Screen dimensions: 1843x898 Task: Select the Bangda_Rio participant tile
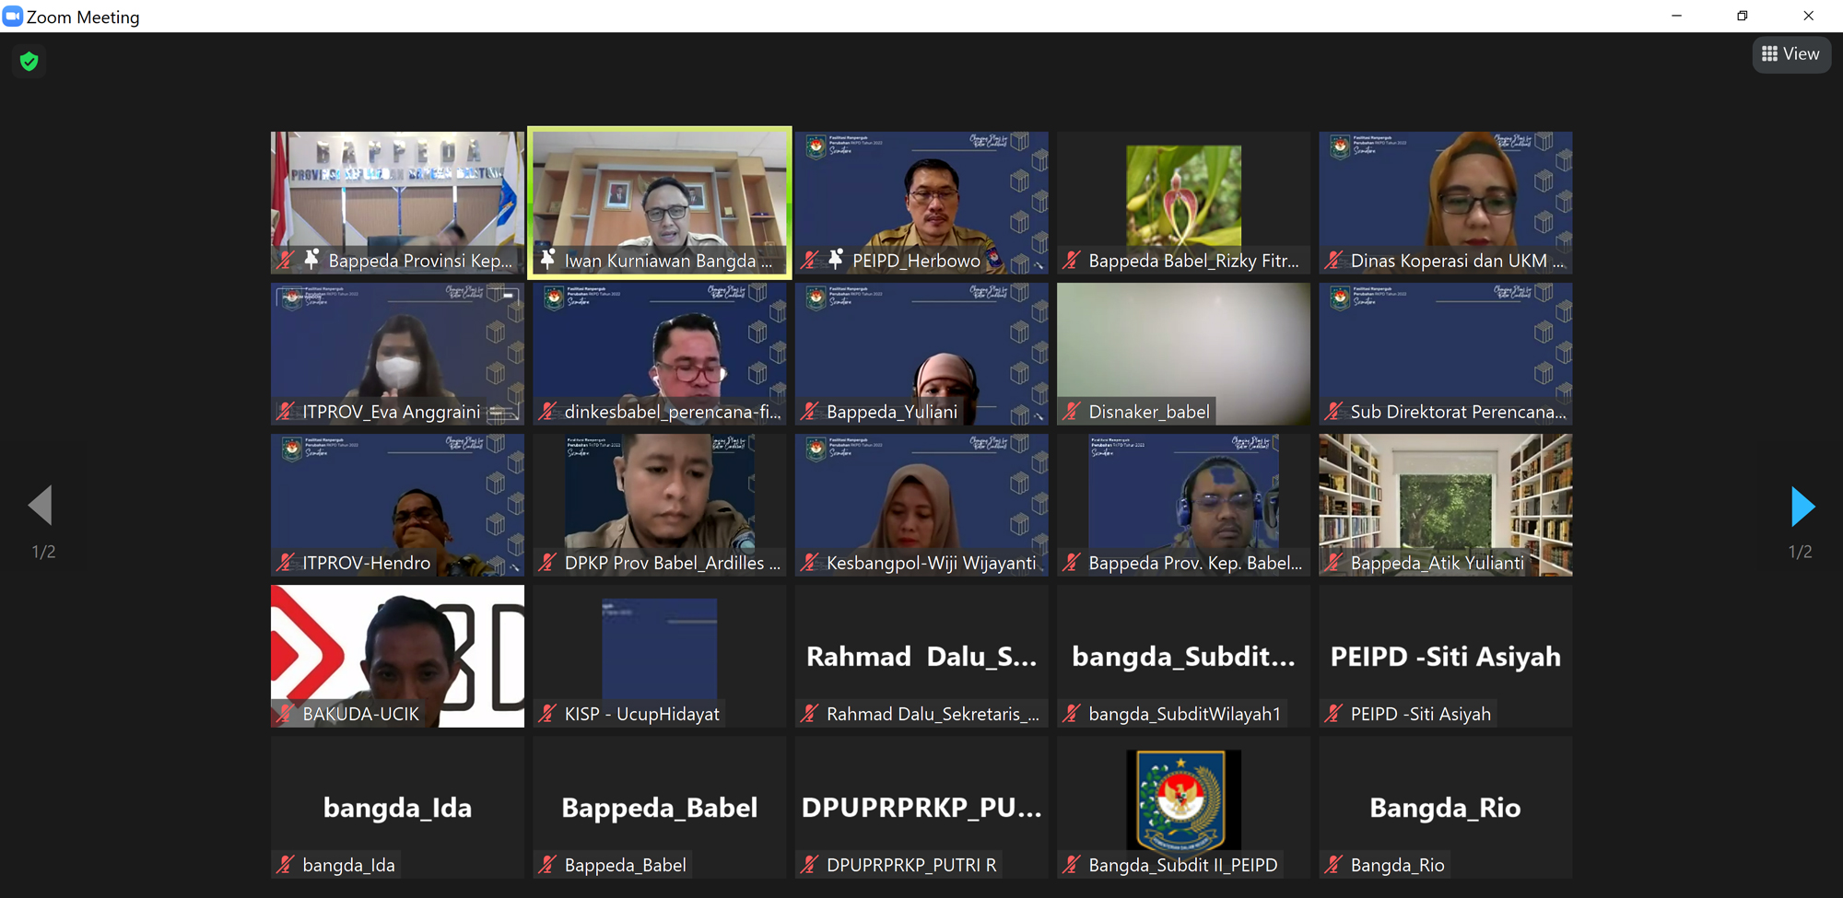point(1445,806)
